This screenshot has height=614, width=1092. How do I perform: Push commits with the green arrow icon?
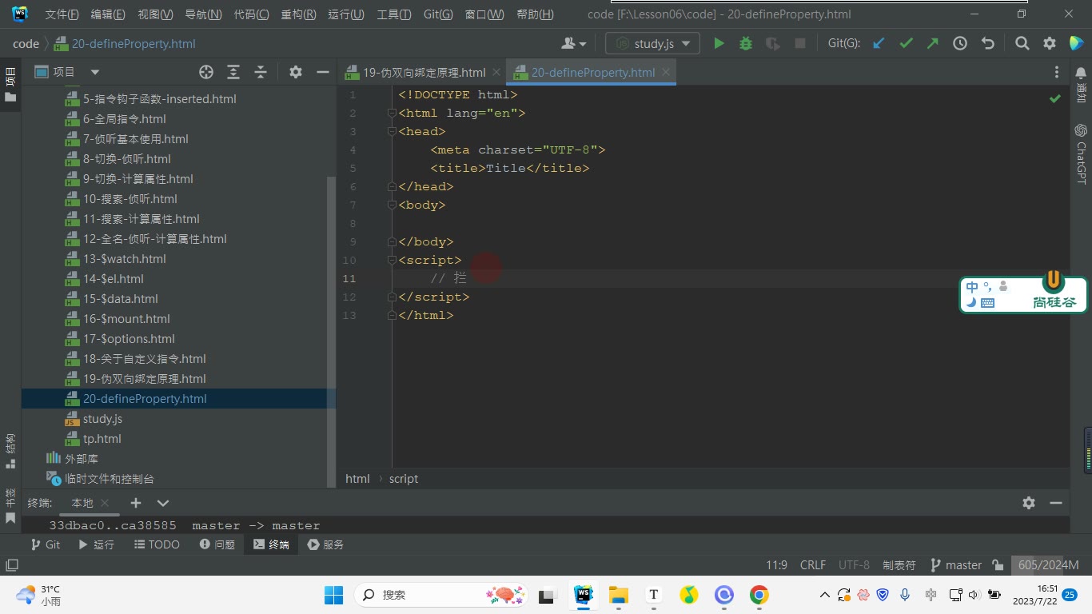pos(933,43)
